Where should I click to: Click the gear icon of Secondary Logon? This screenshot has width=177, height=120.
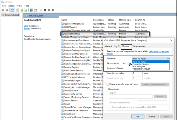62,81
